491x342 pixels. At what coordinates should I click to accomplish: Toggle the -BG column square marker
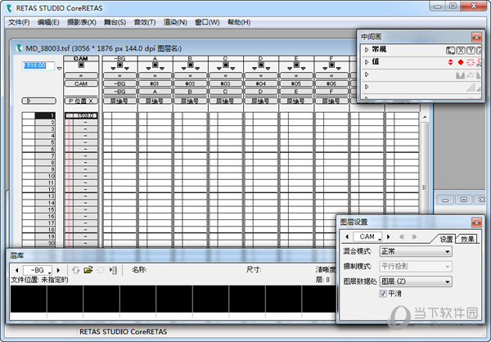(119, 65)
